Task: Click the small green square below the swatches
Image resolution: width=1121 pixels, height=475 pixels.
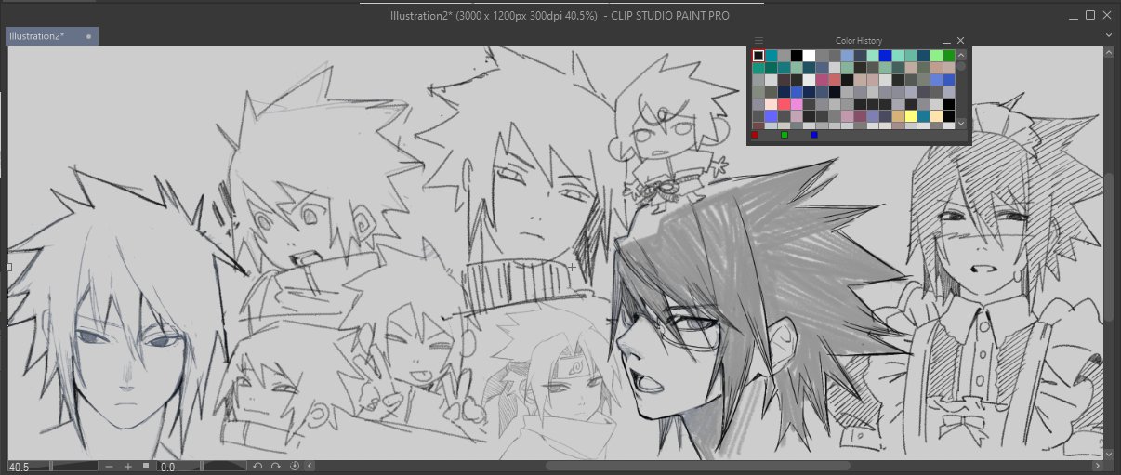Action: [x=785, y=135]
